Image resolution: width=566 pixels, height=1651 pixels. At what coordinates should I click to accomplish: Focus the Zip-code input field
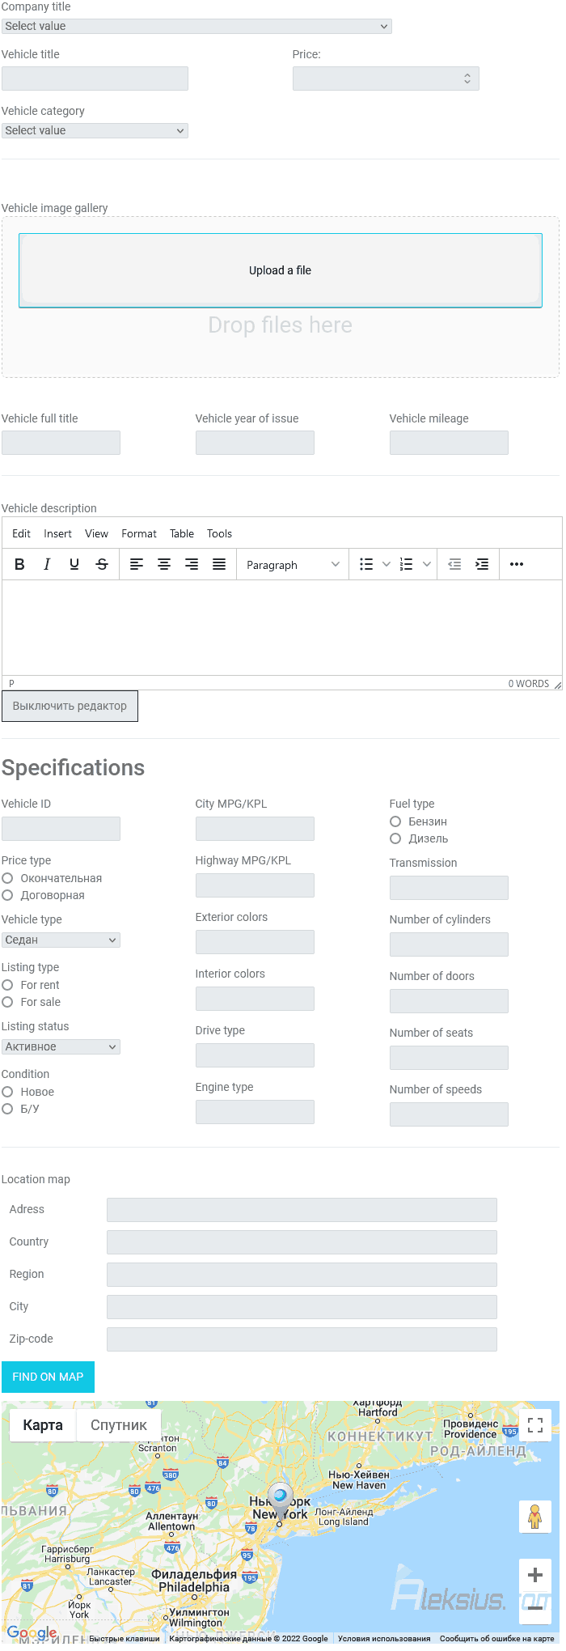point(302,1339)
